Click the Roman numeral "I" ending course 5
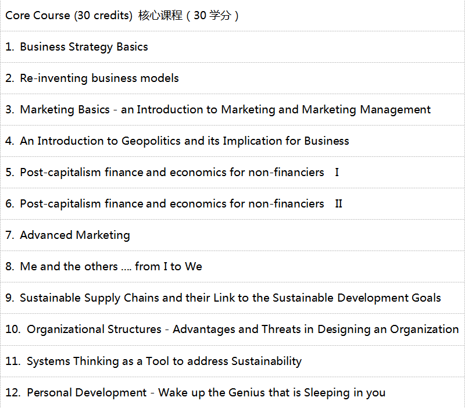Viewport: 465px width, 408px height. point(337,173)
